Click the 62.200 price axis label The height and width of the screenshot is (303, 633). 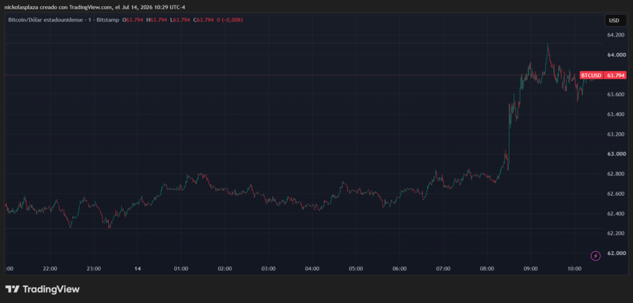tap(615, 233)
